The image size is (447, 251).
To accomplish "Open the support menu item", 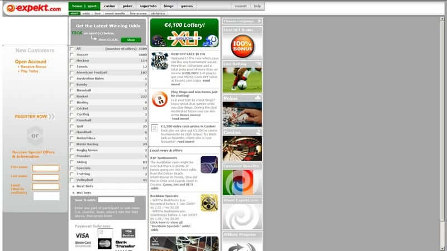I will coord(241,6).
